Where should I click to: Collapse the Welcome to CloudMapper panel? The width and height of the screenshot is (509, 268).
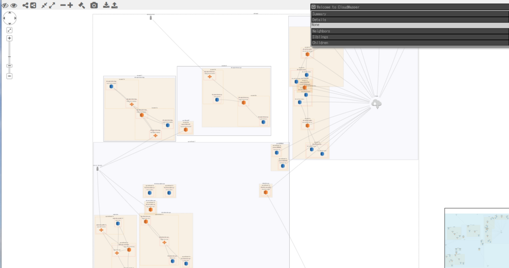[313, 7]
